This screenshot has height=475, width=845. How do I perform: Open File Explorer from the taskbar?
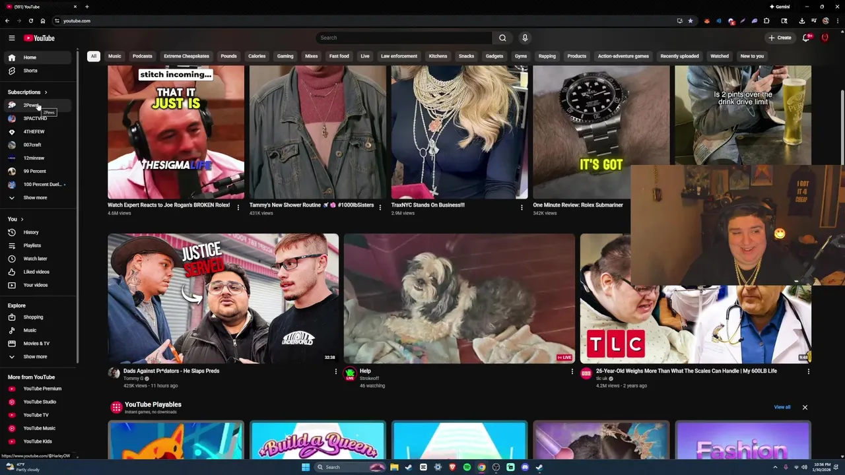(x=394, y=467)
